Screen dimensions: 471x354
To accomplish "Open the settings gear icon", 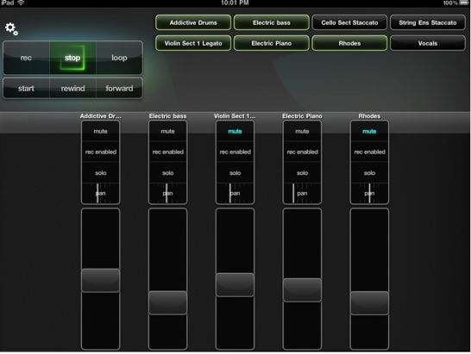I will point(11,28).
